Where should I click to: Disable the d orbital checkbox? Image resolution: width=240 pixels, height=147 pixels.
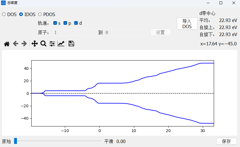[76, 23]
